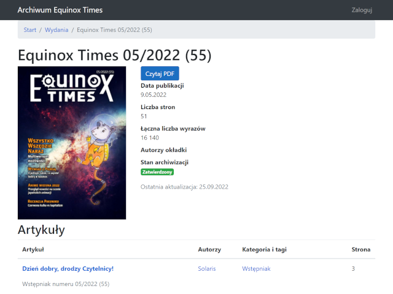Go to the Start breadcrumb
This screenshot has height=294, width=393.
[x=30, y=30]
